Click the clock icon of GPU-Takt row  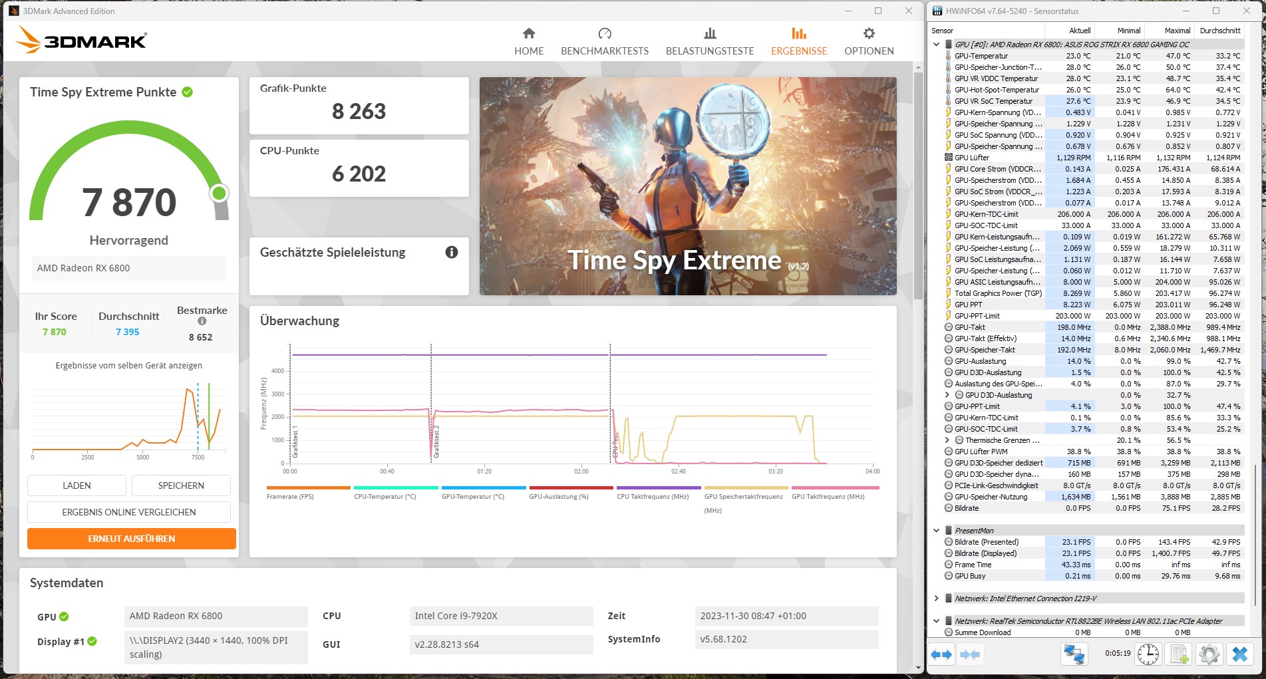point(949,327)
